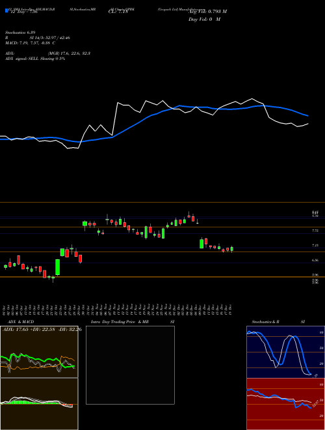Open the ADX indicator mini chart

click(x=39, y=352)
